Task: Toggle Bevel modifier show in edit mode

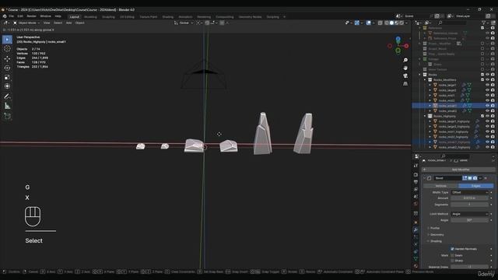Action: pos(465,178)
